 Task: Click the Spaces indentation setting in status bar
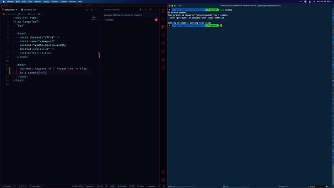[90, 186]
